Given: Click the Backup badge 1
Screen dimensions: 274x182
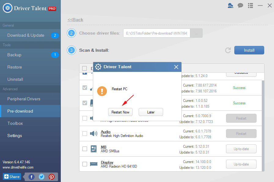Looking at the screenshot, I should (55, 55).
